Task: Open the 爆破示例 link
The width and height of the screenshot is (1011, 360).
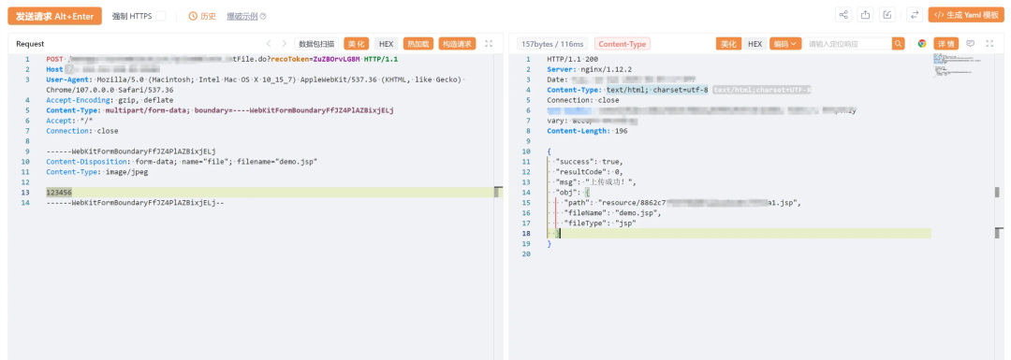Action: [242, 16]
